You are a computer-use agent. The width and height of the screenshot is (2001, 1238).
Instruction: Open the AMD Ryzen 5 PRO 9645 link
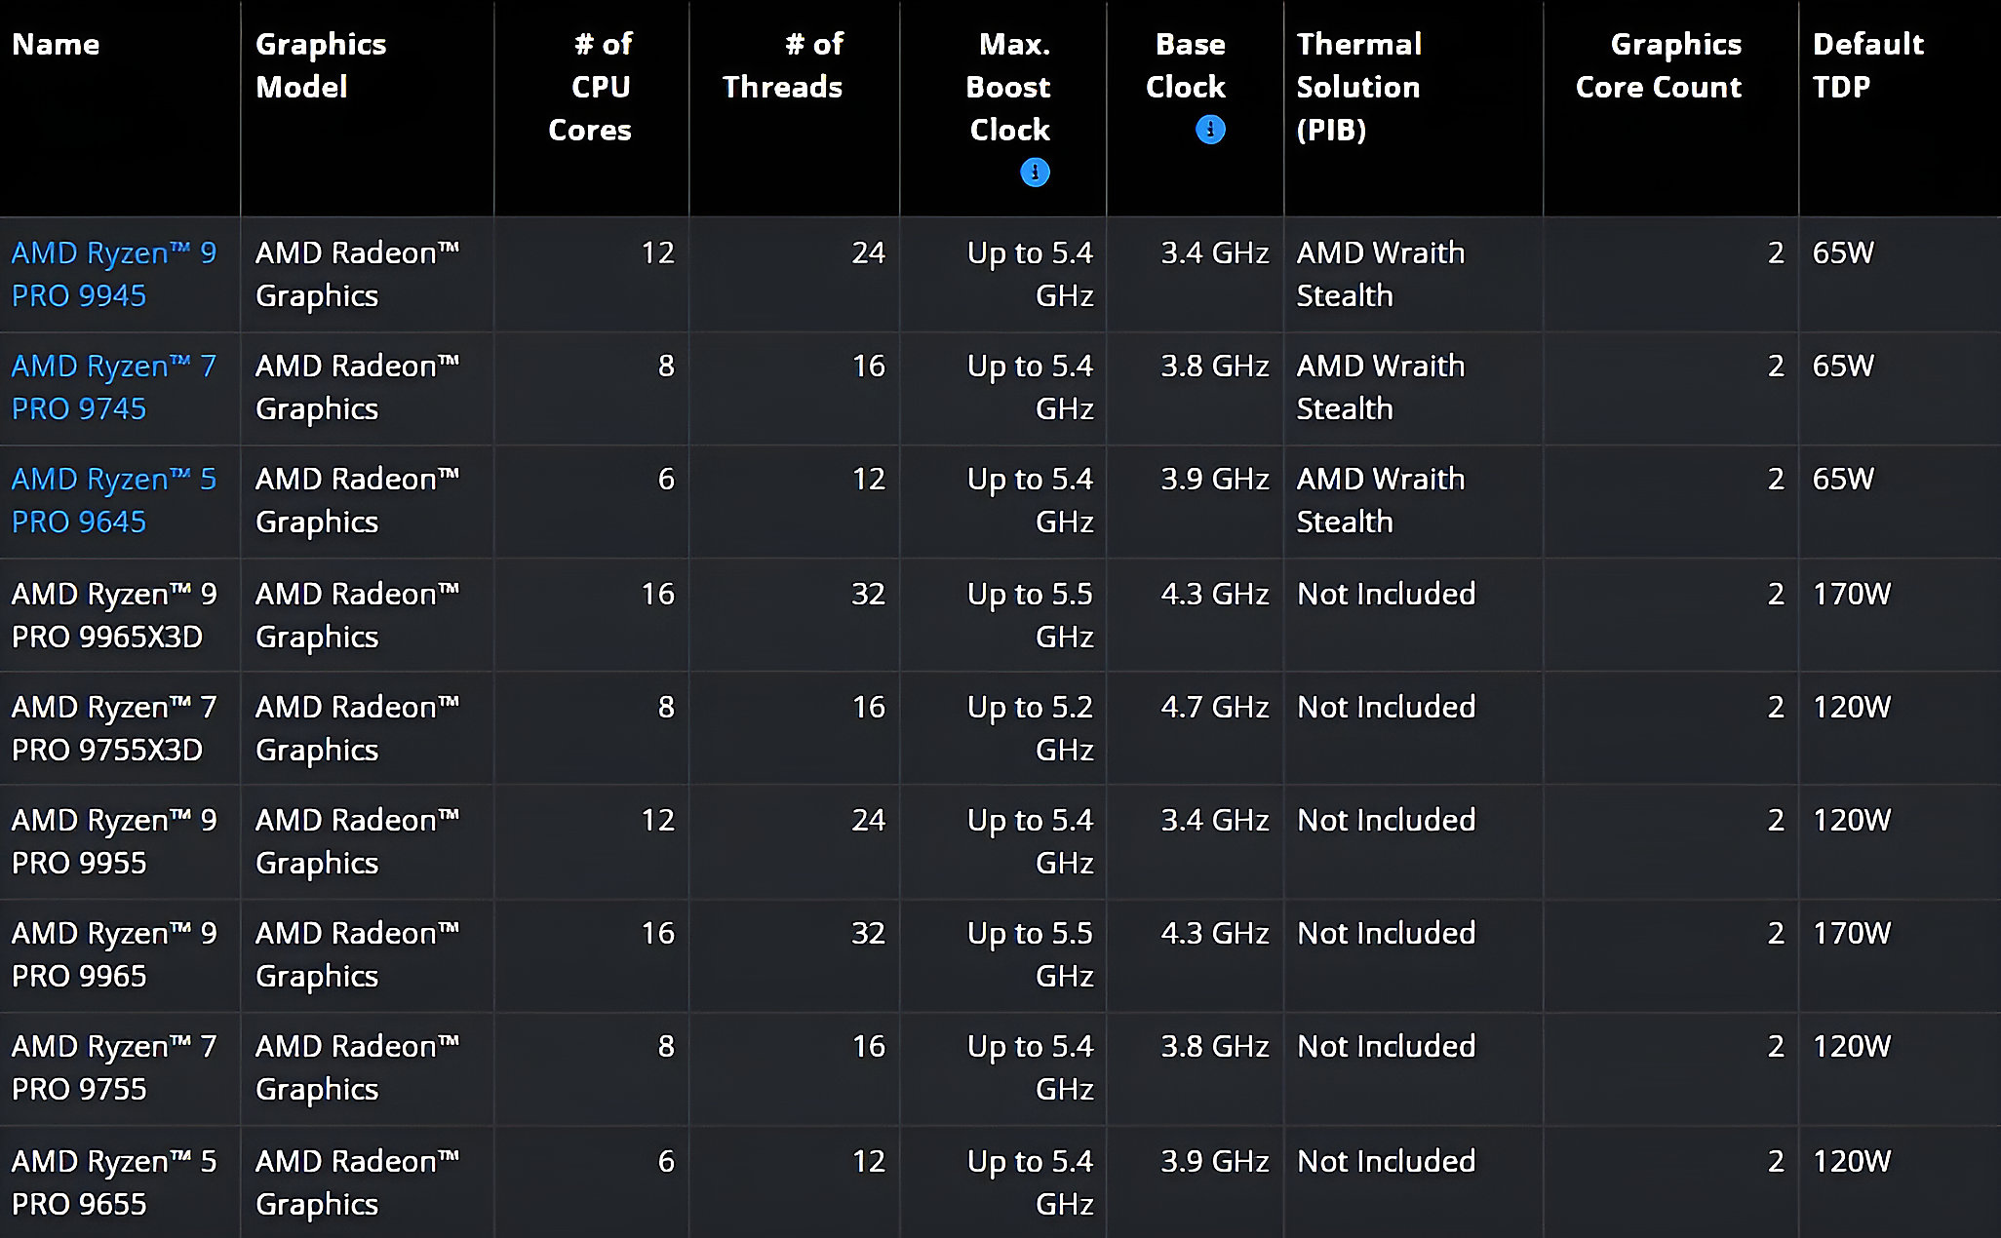(x=114, y=500)
